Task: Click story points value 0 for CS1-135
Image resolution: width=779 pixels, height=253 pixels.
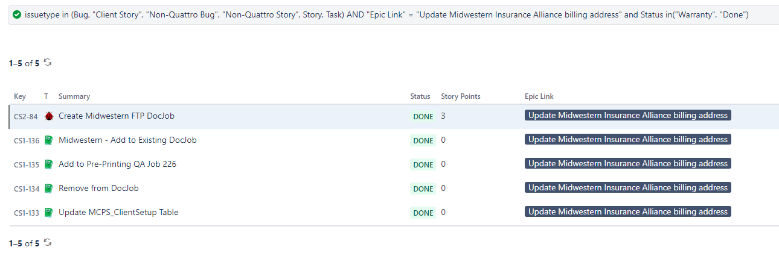Action: click(443, 164)
